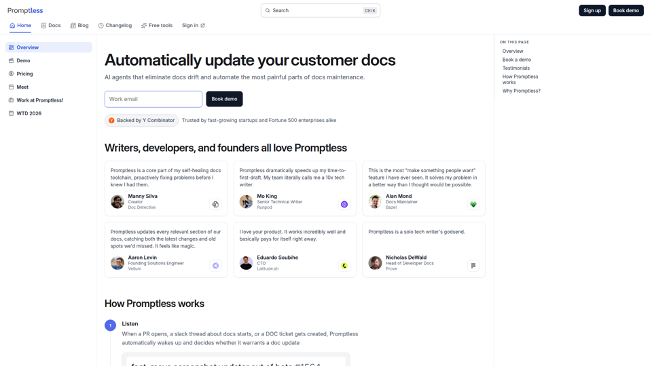This screenshot has height=366, width=652.
Task: Open the Blog tab
Action: pos(79,25)
